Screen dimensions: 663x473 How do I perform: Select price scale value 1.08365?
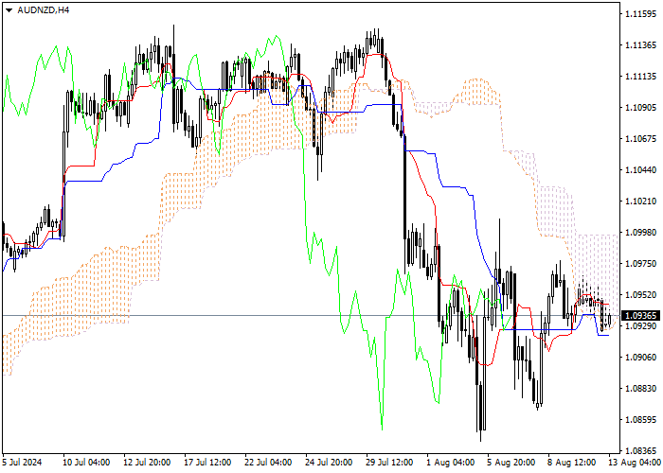pos(640,451)
